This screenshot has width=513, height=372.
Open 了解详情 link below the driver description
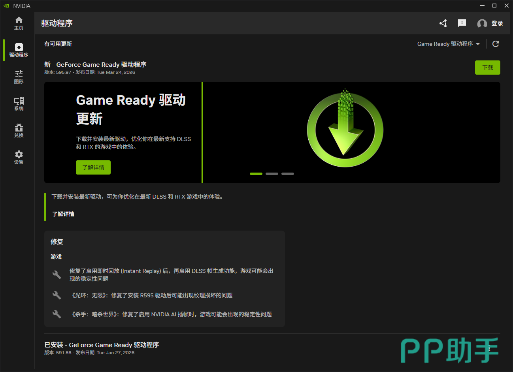tap(63, 214)
